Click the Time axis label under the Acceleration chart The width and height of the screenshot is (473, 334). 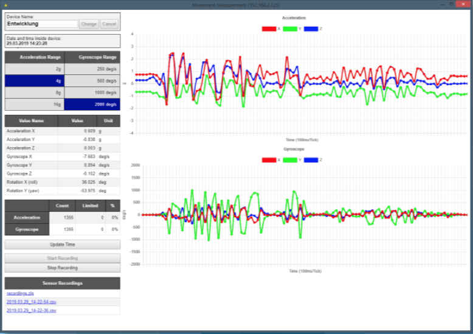(x=302, y=140)
